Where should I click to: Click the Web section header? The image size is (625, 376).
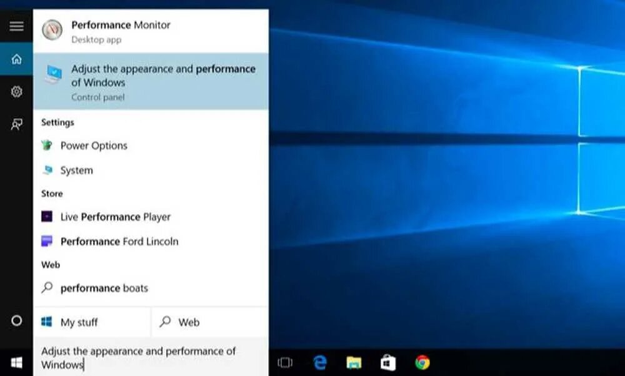[51, 265]
